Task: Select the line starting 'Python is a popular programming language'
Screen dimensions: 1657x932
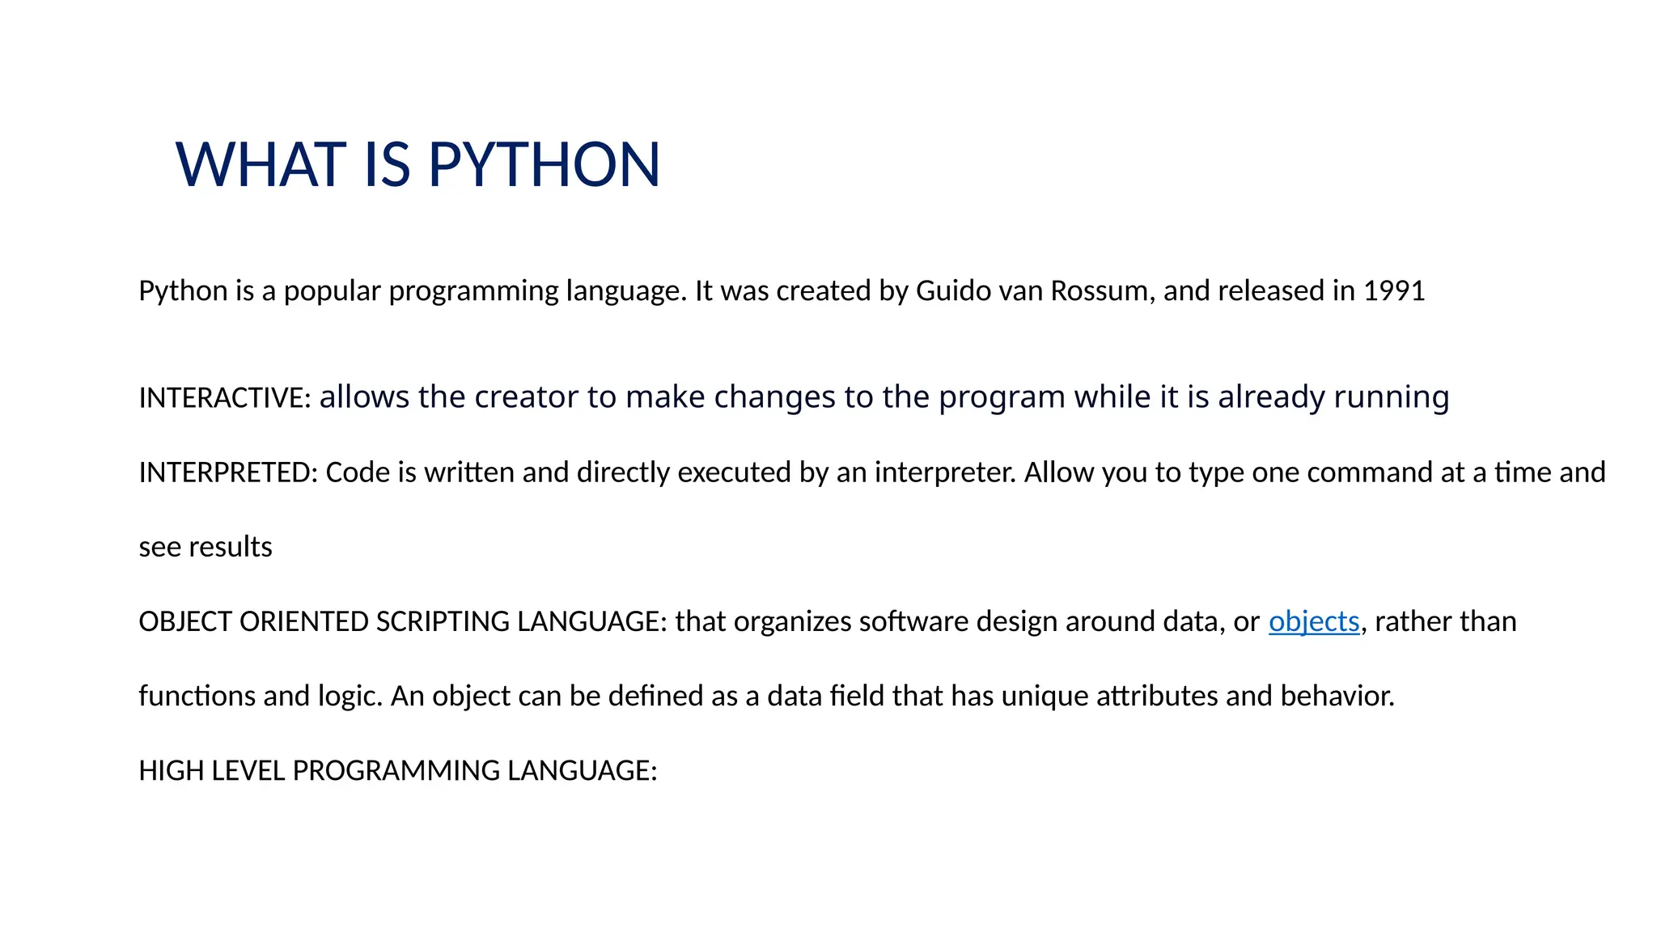Action: tap(782, 290)
